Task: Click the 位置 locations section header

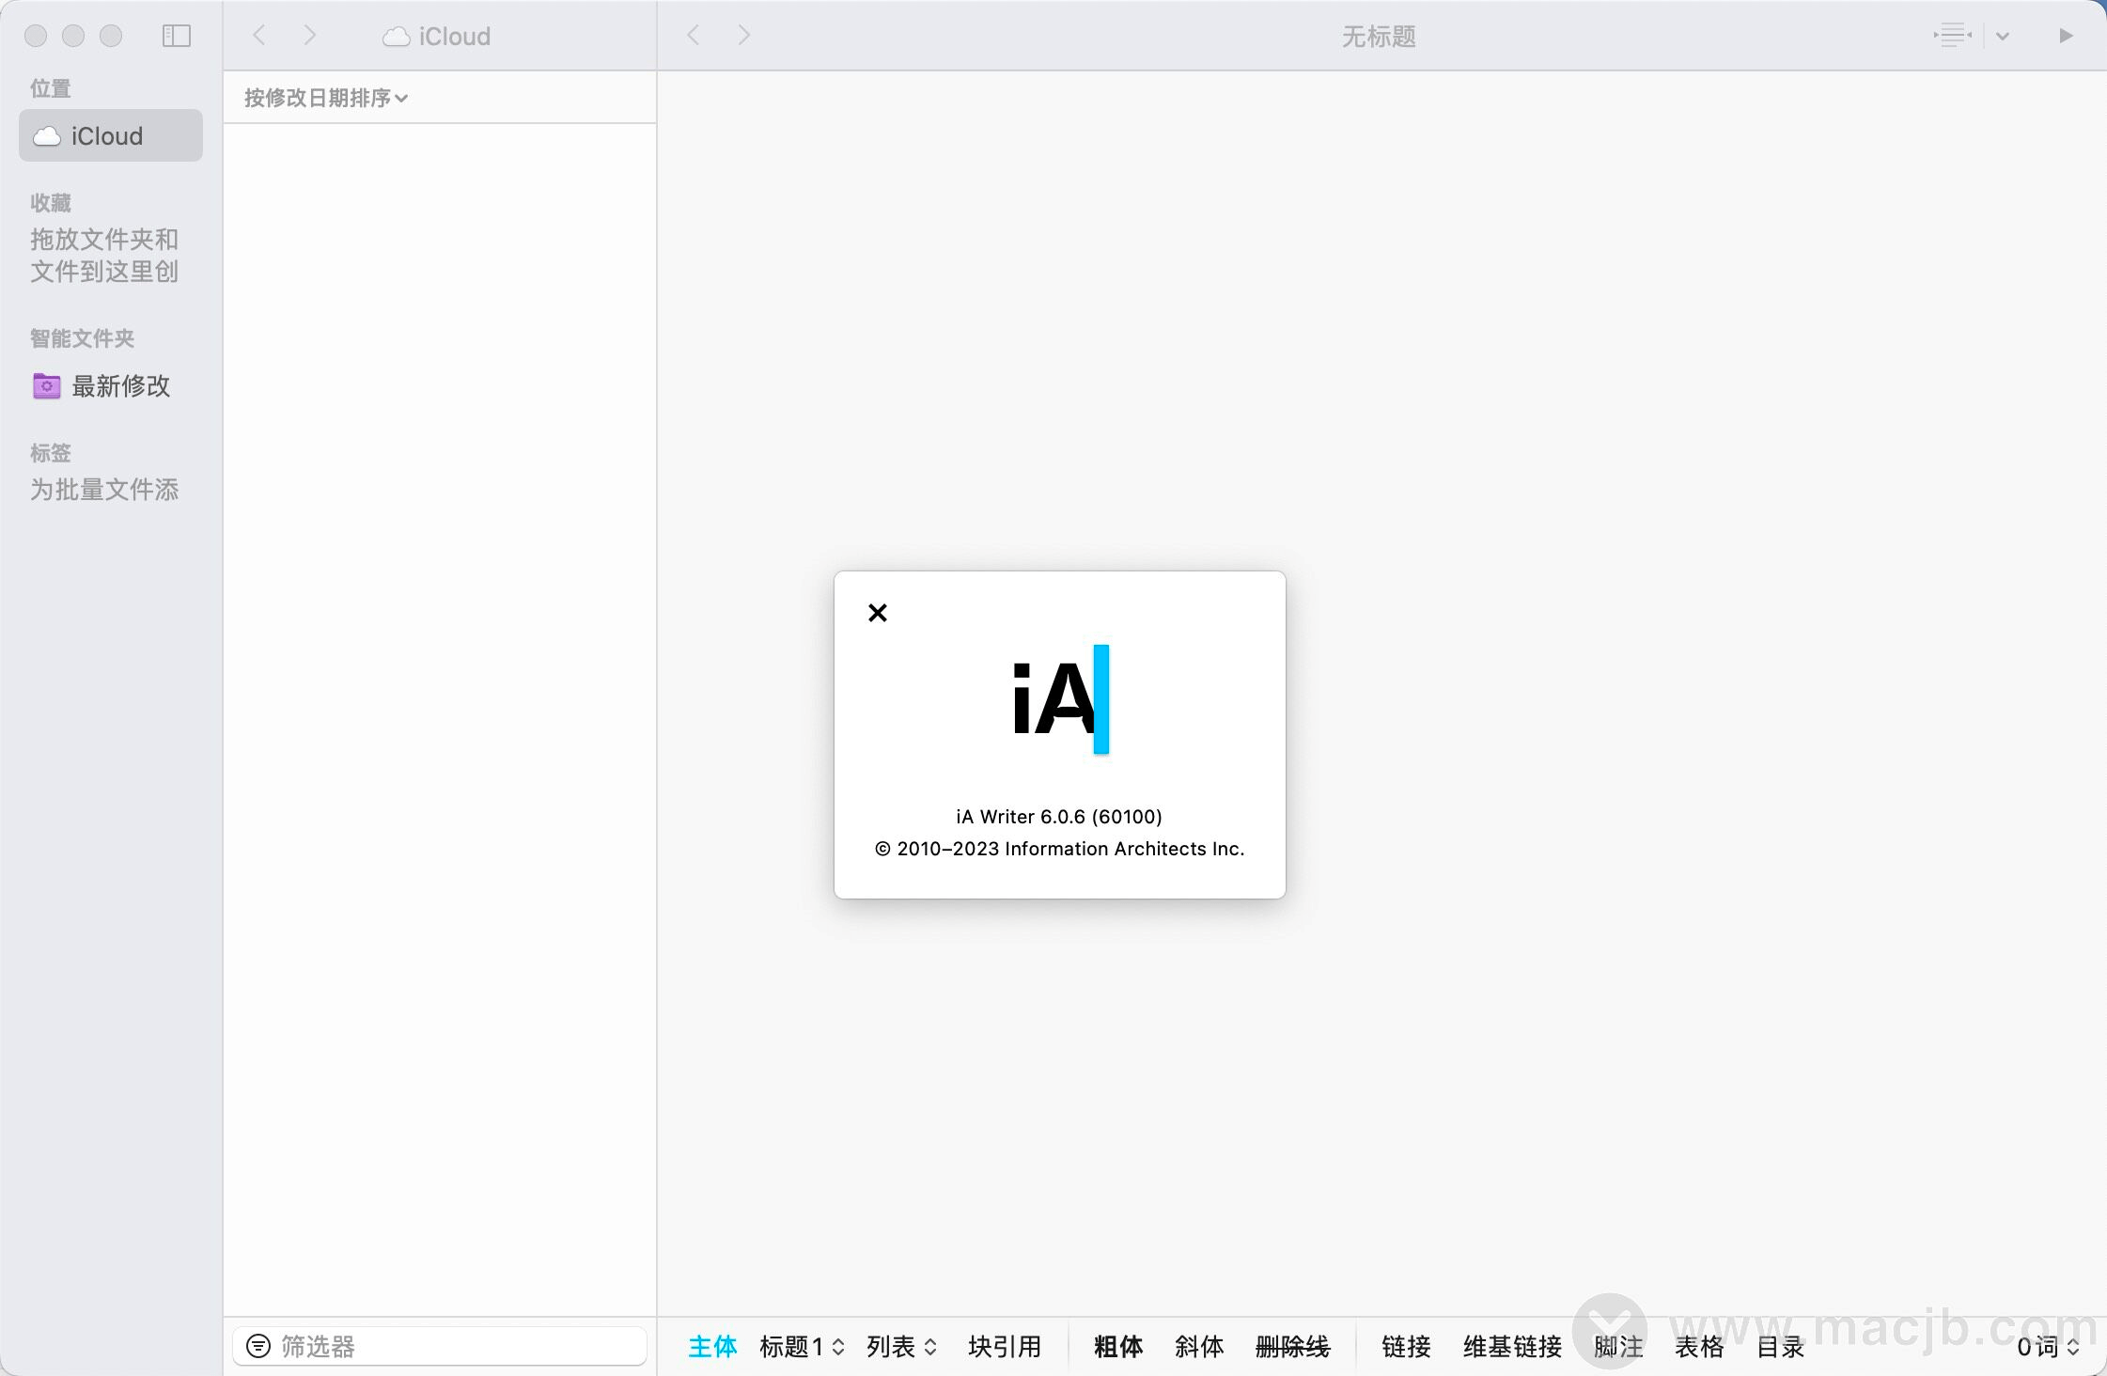Action: click(x=51, y=87)
